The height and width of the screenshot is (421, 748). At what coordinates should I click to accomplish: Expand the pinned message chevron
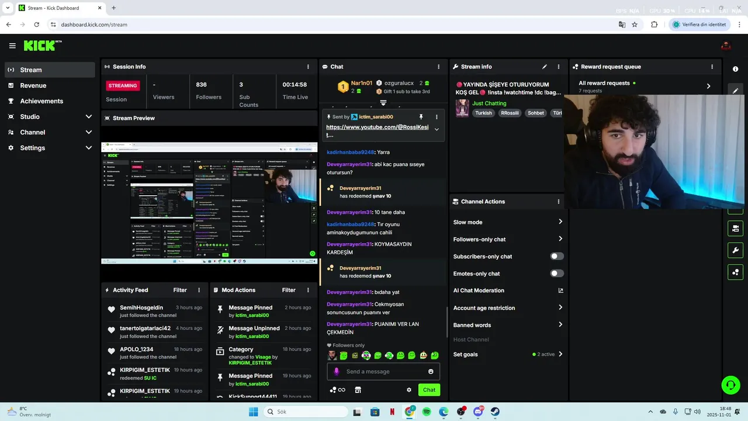pos(437,130)
